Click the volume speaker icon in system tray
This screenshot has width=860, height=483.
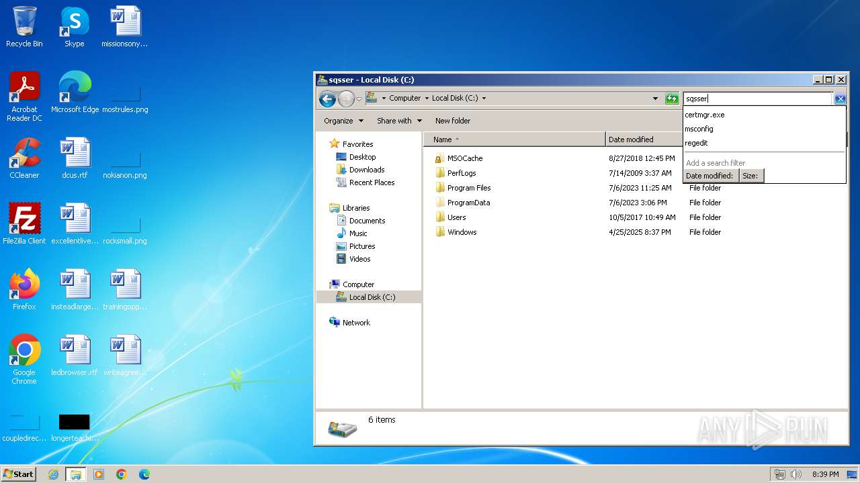pyautogui.click(x=796, y=474)
